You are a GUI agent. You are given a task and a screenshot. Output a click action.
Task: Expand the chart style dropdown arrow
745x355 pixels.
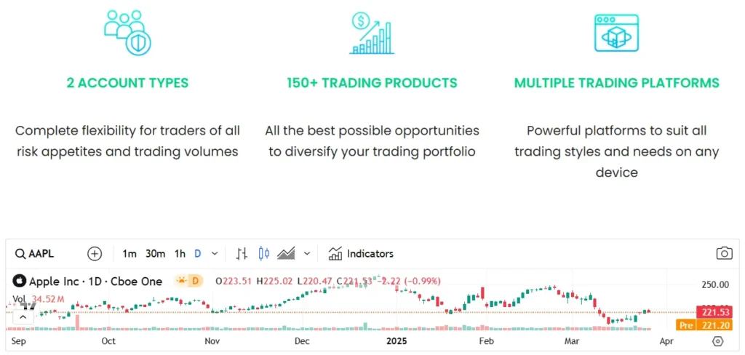click(307, 254)
